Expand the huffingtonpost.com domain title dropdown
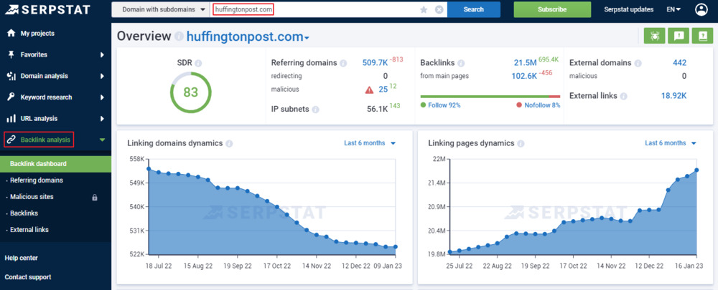The image size is (718, 290). coord(248,37)
